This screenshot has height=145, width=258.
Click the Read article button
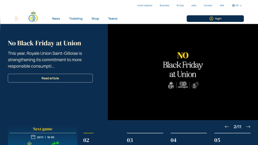click(50, 78)
